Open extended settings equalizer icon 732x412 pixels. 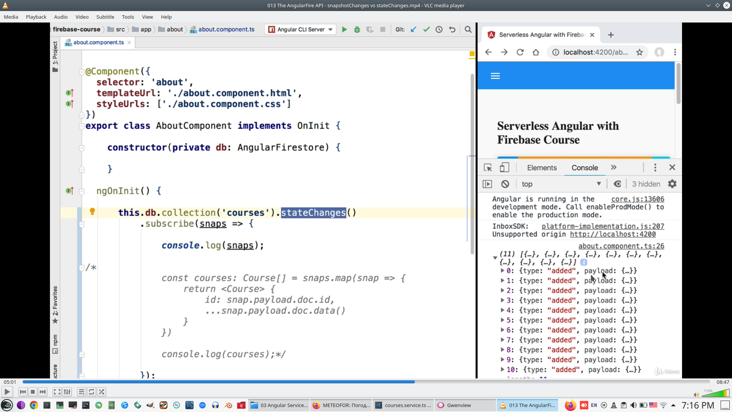[x=67, y=392]
